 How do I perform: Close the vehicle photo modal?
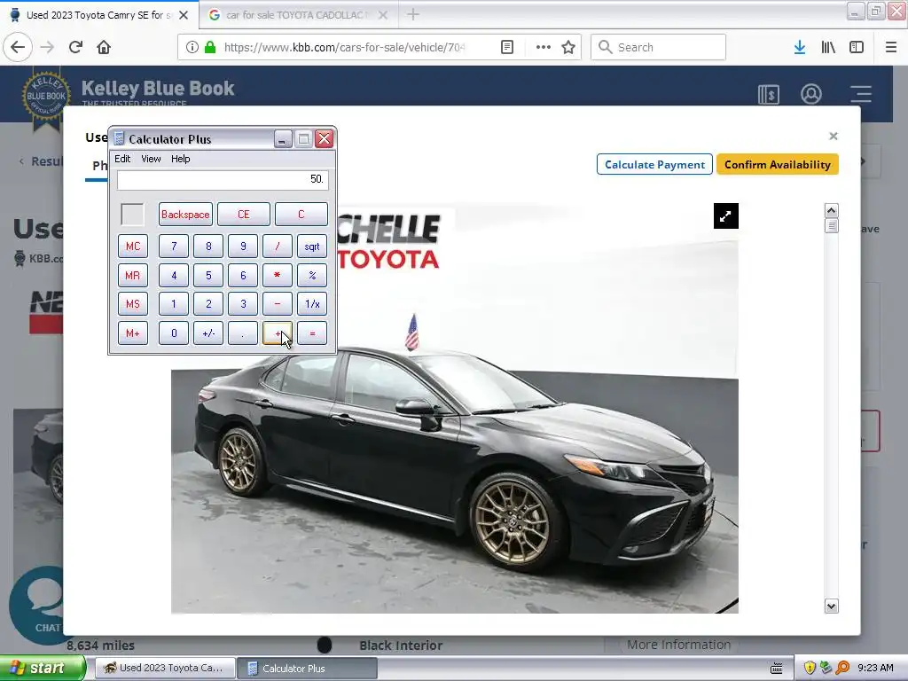click(x=834, y=136)
